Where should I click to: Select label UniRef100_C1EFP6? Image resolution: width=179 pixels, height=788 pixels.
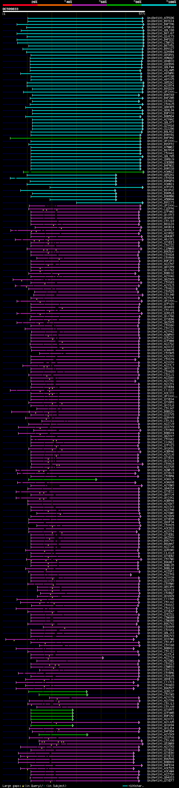[x=161, y=209]
